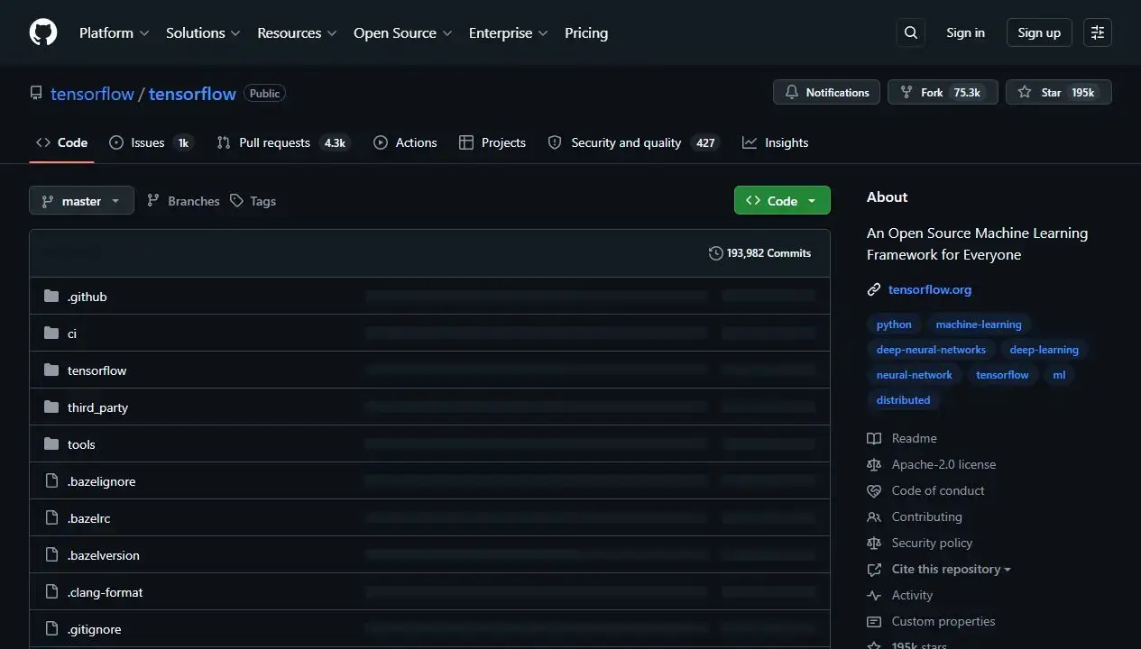Open the Pricing menu item
1141x649 pixels.
click(586, 32)
